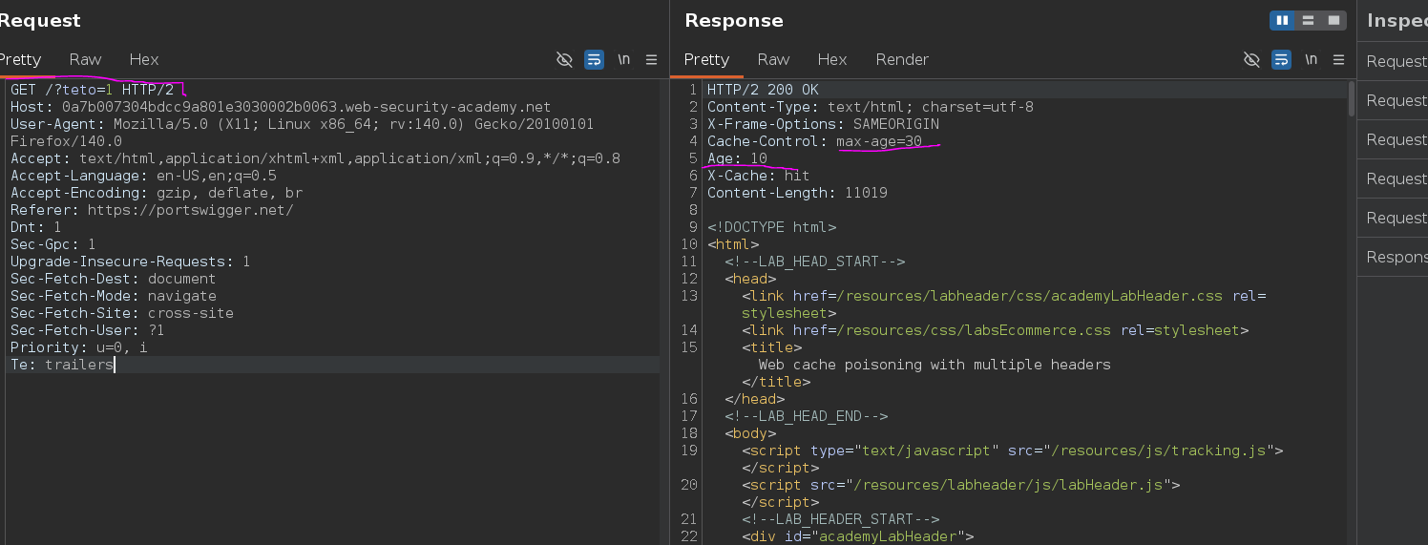Click the Sec-Fetch-Dest: document header
1428x545 pixels.
coord(113,279)
